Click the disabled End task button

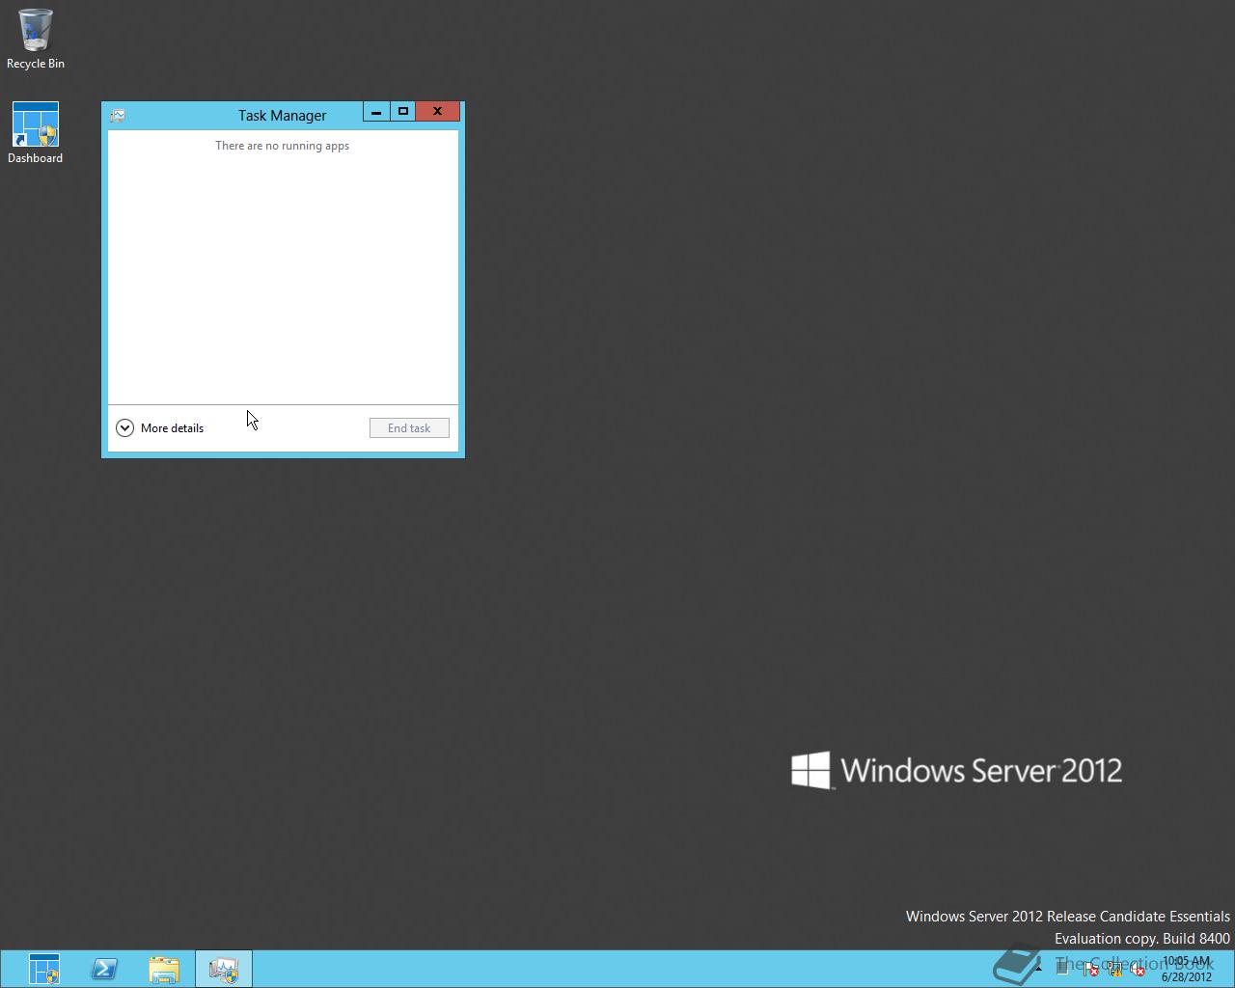click(409, 427)
